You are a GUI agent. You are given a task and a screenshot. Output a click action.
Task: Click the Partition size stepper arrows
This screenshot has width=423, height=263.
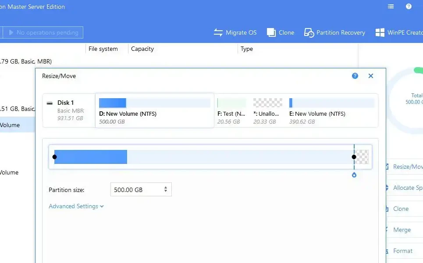coord(165,190)
